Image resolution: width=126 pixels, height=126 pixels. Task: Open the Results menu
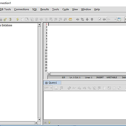(44, 9)
